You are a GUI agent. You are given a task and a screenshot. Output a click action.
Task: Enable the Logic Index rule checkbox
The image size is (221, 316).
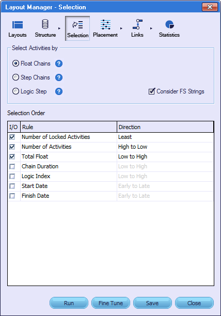tap(12, 177)
